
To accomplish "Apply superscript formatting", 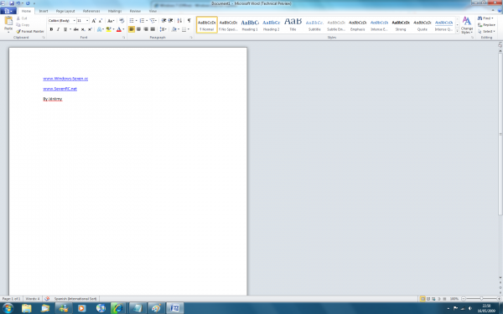I will pyautogui.click(x=90, y=29).
